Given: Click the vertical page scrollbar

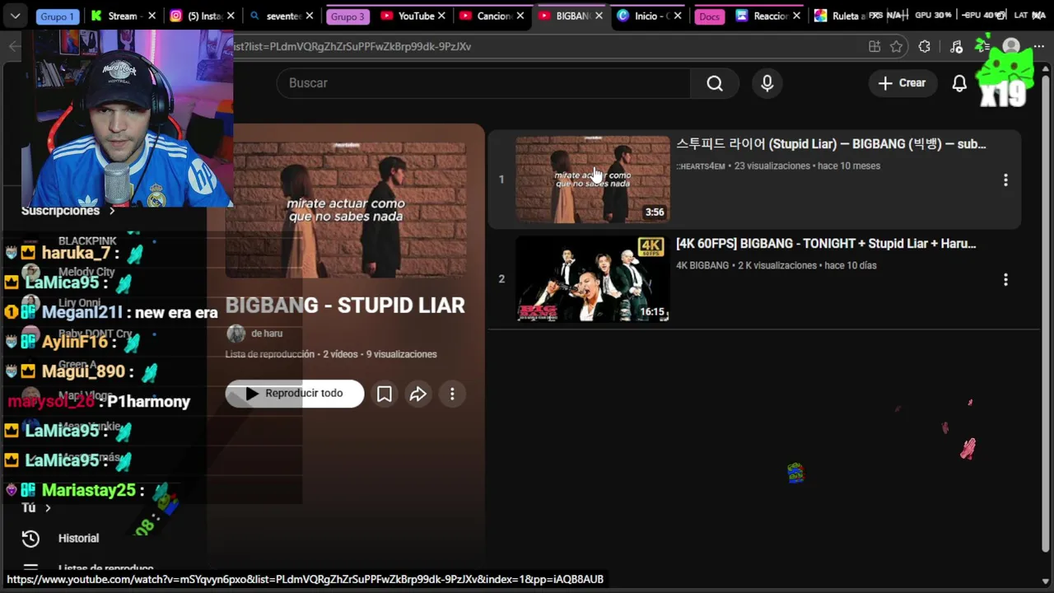Looking at the screenshot, I should pyautogui.click(x=1046, y=313).
